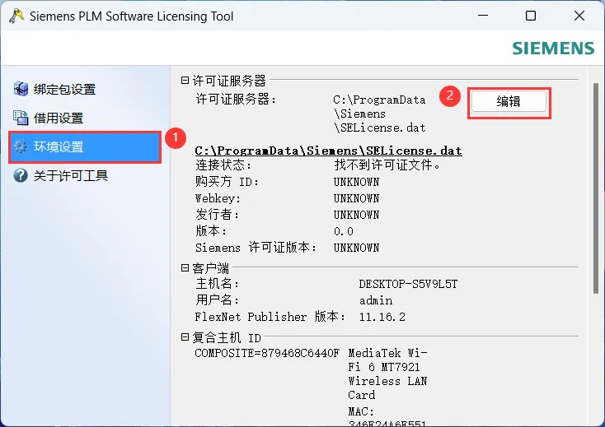Click the MediaTek Wi-Fi 6 MT7921 adapter text
605x427 pixels.
[387, 374]
